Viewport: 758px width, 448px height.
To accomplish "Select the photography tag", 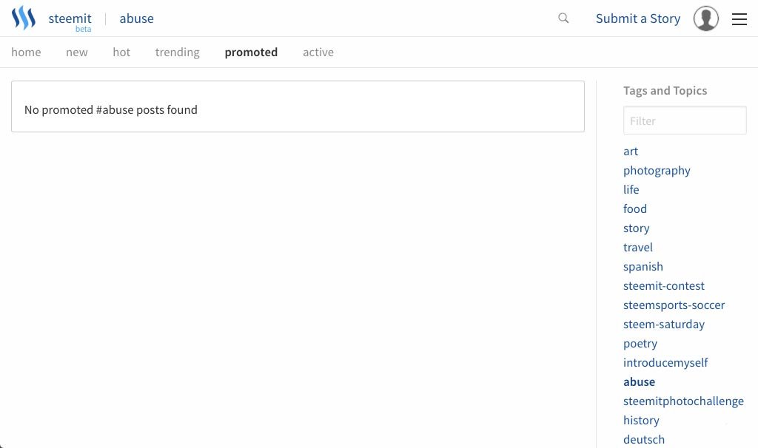I will tap(657, 171).
